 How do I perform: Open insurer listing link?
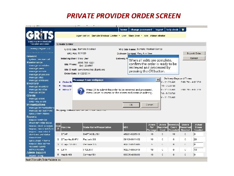[x=36, y=156]
